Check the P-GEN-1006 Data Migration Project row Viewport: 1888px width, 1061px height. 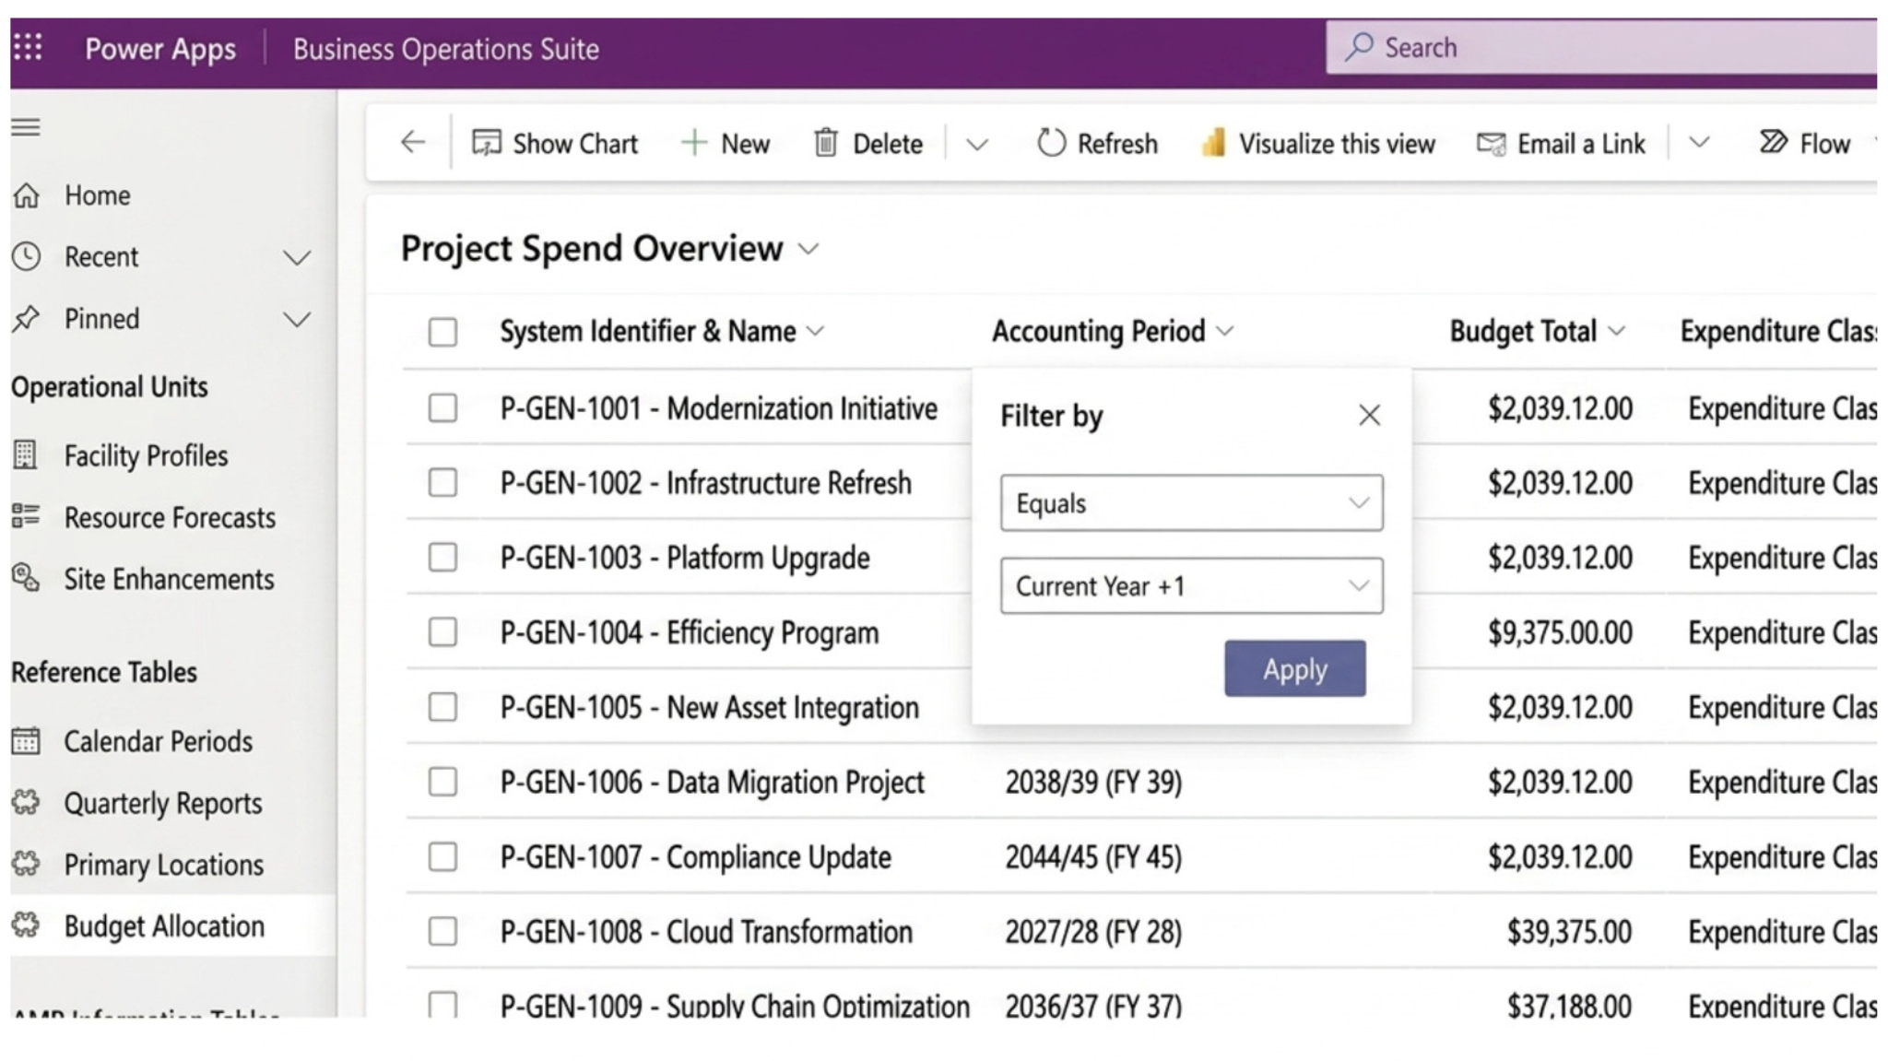(x=442, y=782)
